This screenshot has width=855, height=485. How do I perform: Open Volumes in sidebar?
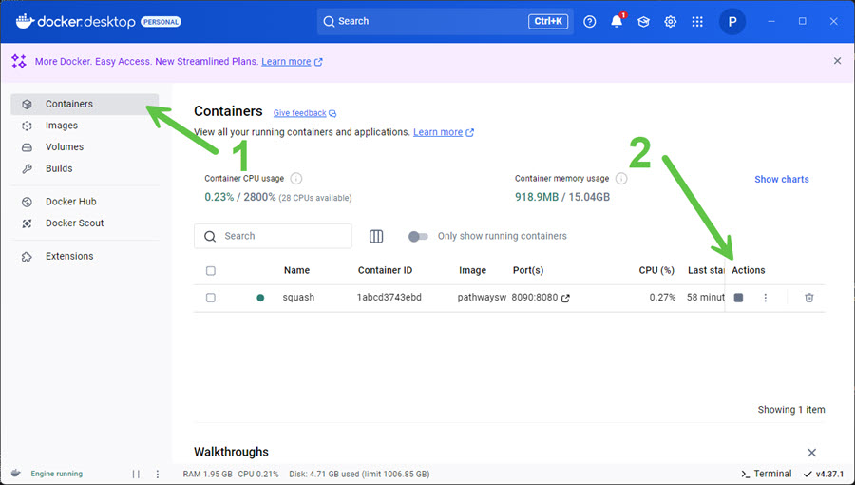(65, 147)
